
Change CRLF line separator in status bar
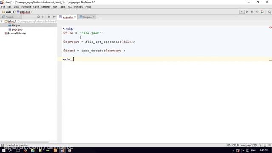pyautogui.click(x=236, y=145)
